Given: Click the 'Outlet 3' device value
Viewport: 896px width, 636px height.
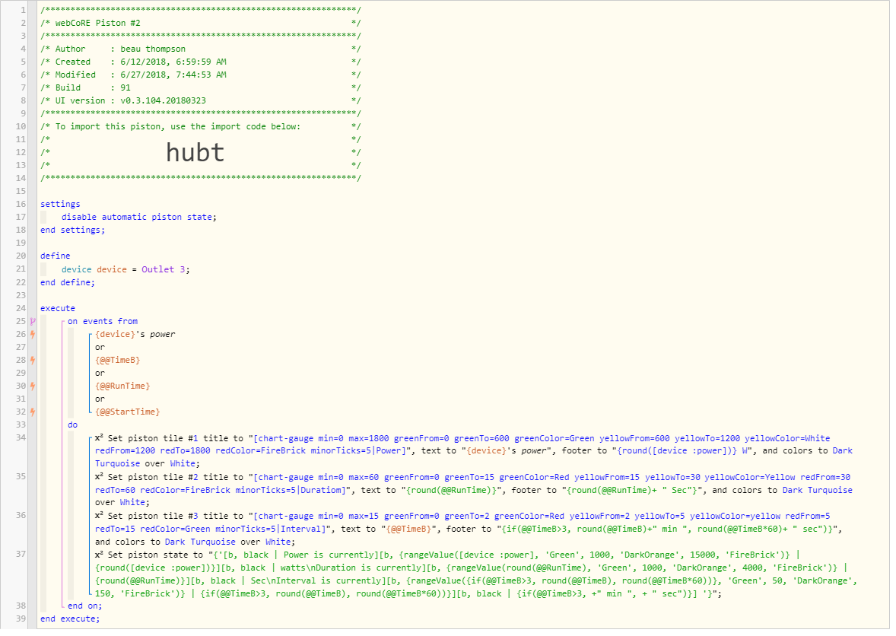Looking at the screenshot, I should pos(163,270).
